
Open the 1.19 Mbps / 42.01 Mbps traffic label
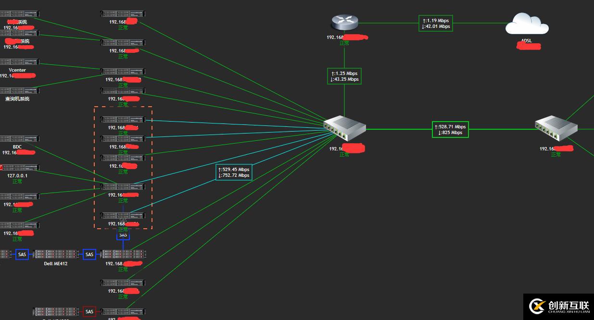(436, 24)
